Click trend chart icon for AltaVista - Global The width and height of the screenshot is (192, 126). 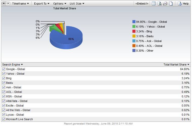pyautogui.click(x=4, y=101)
